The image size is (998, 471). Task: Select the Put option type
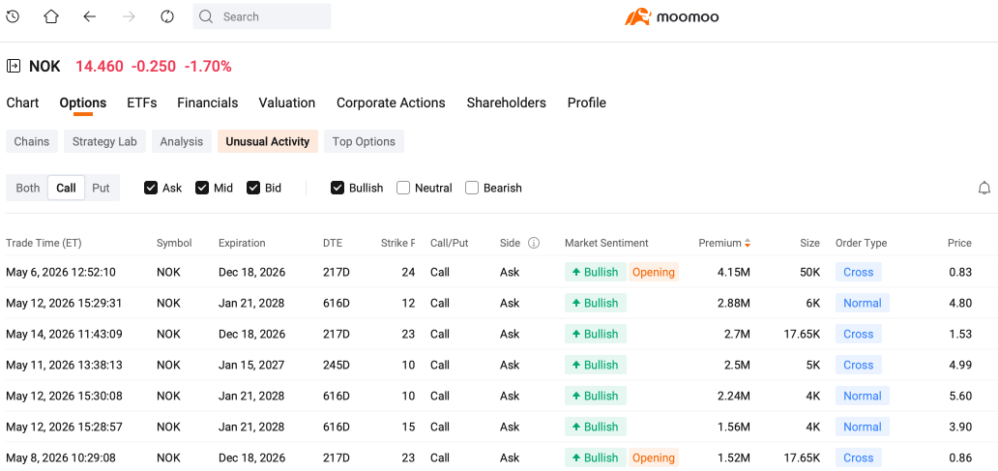click(102, 188)
